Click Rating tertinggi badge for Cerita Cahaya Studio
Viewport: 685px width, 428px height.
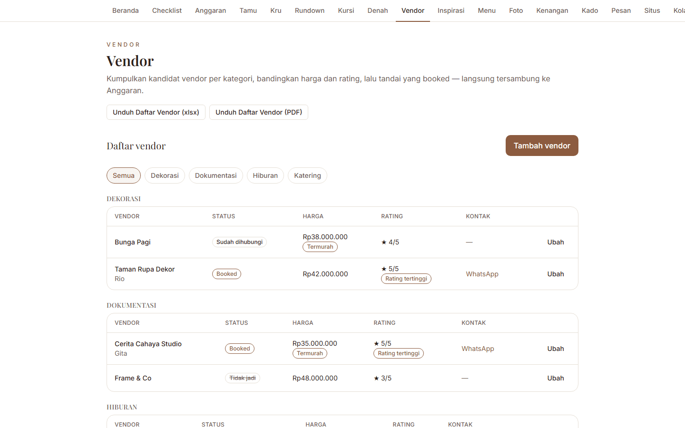tap(399, 353)
